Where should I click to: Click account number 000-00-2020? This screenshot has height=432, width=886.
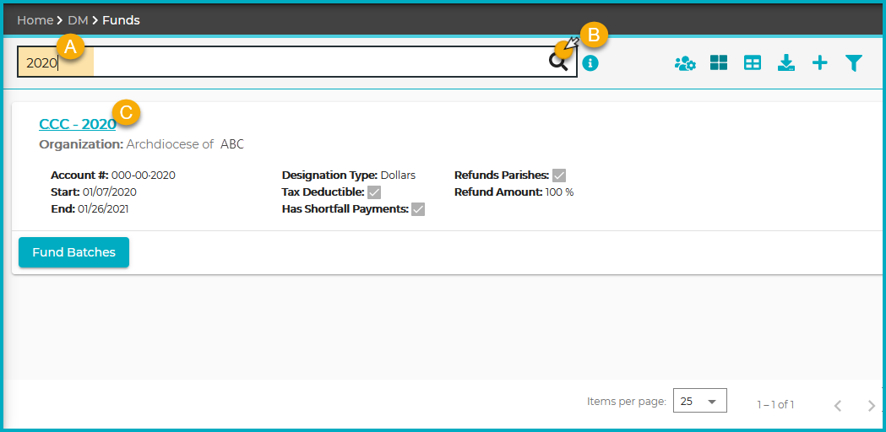pyautogui.click(x=144, y=175)
